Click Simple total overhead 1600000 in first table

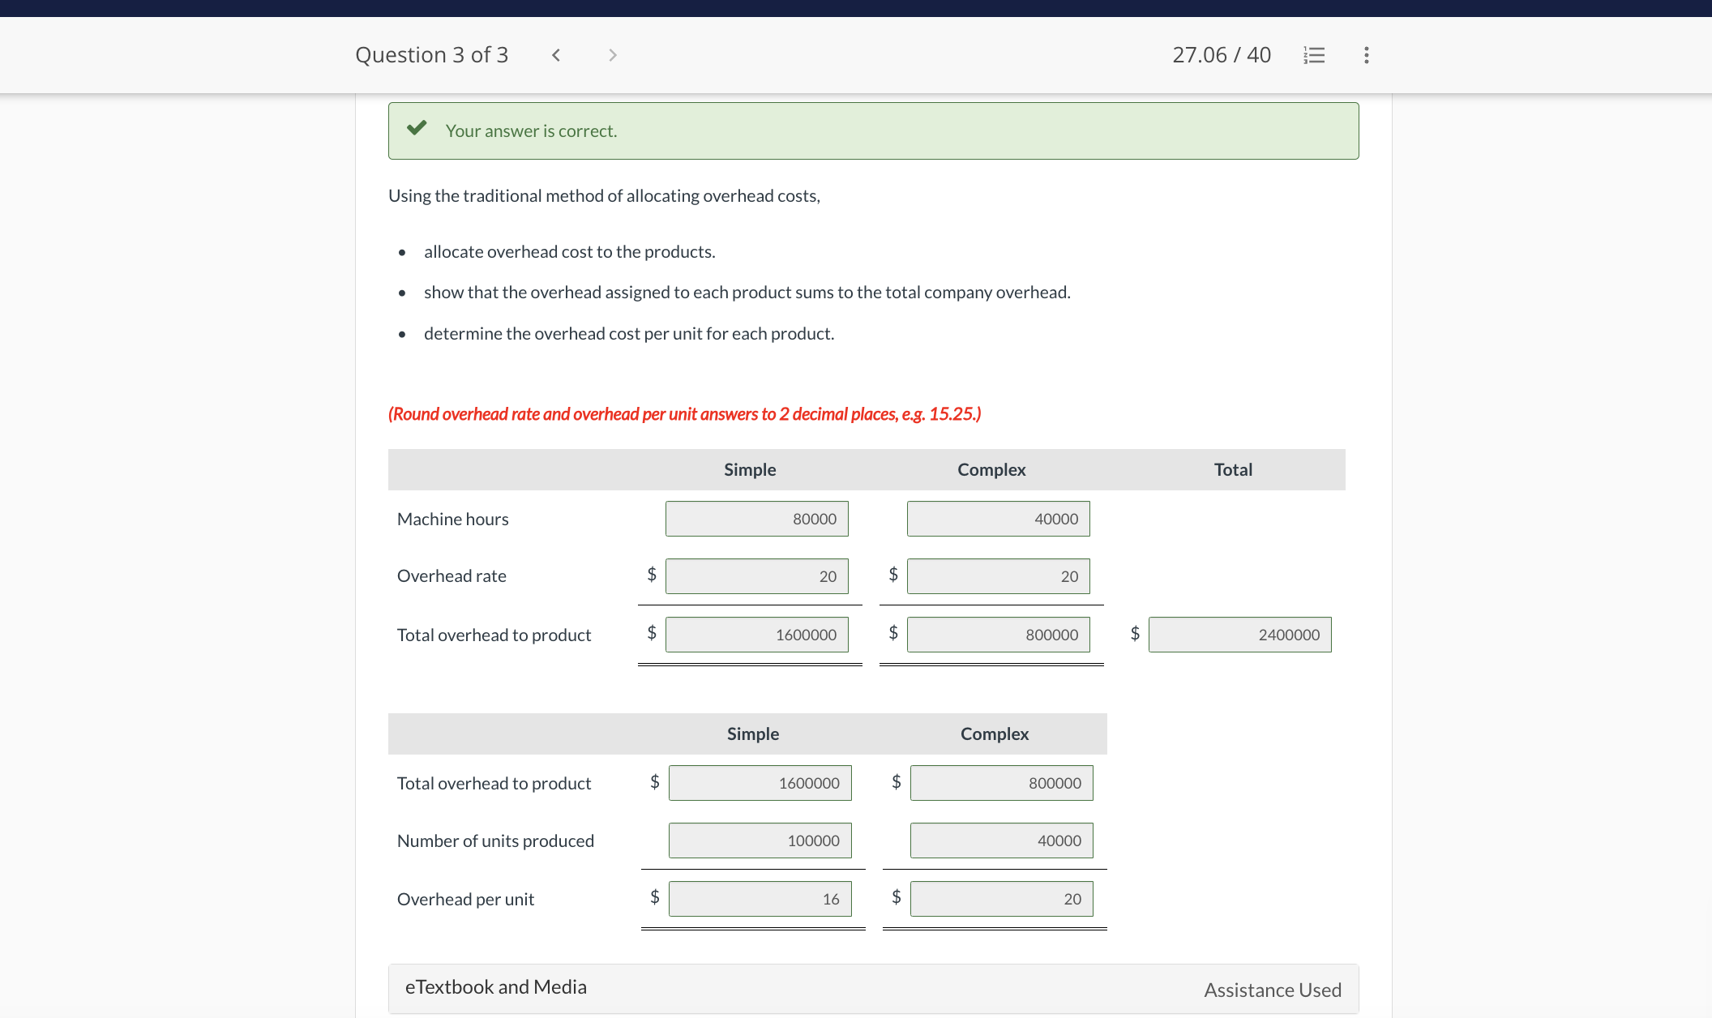pos(756,635)
